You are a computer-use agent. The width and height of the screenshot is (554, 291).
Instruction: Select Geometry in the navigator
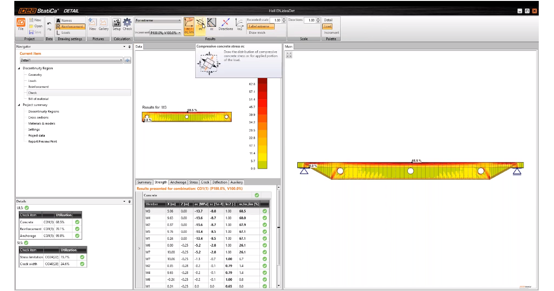tap(35, 74)
